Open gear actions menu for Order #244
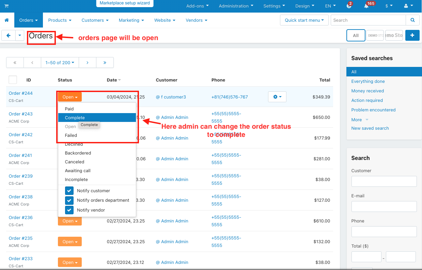 tap(277, 97)
